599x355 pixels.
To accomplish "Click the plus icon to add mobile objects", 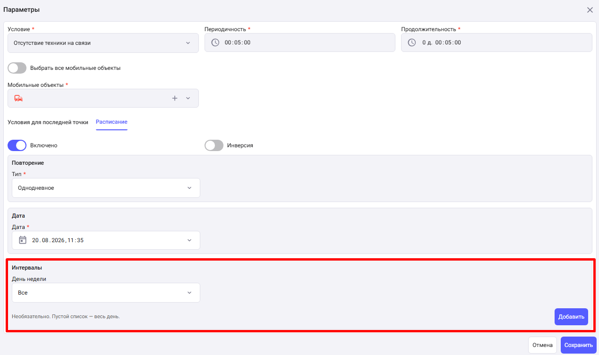I will pos(175,98).
